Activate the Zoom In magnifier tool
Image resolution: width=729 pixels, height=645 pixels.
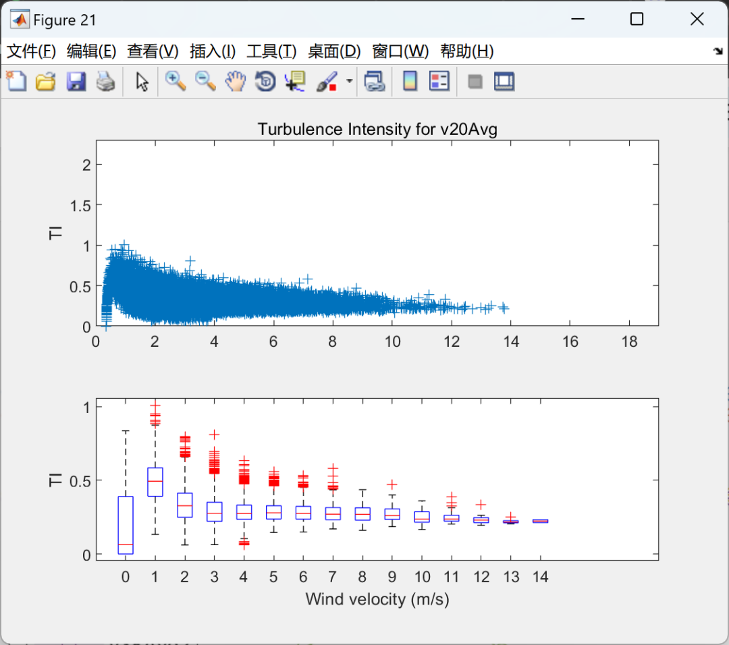pos(175,82)
